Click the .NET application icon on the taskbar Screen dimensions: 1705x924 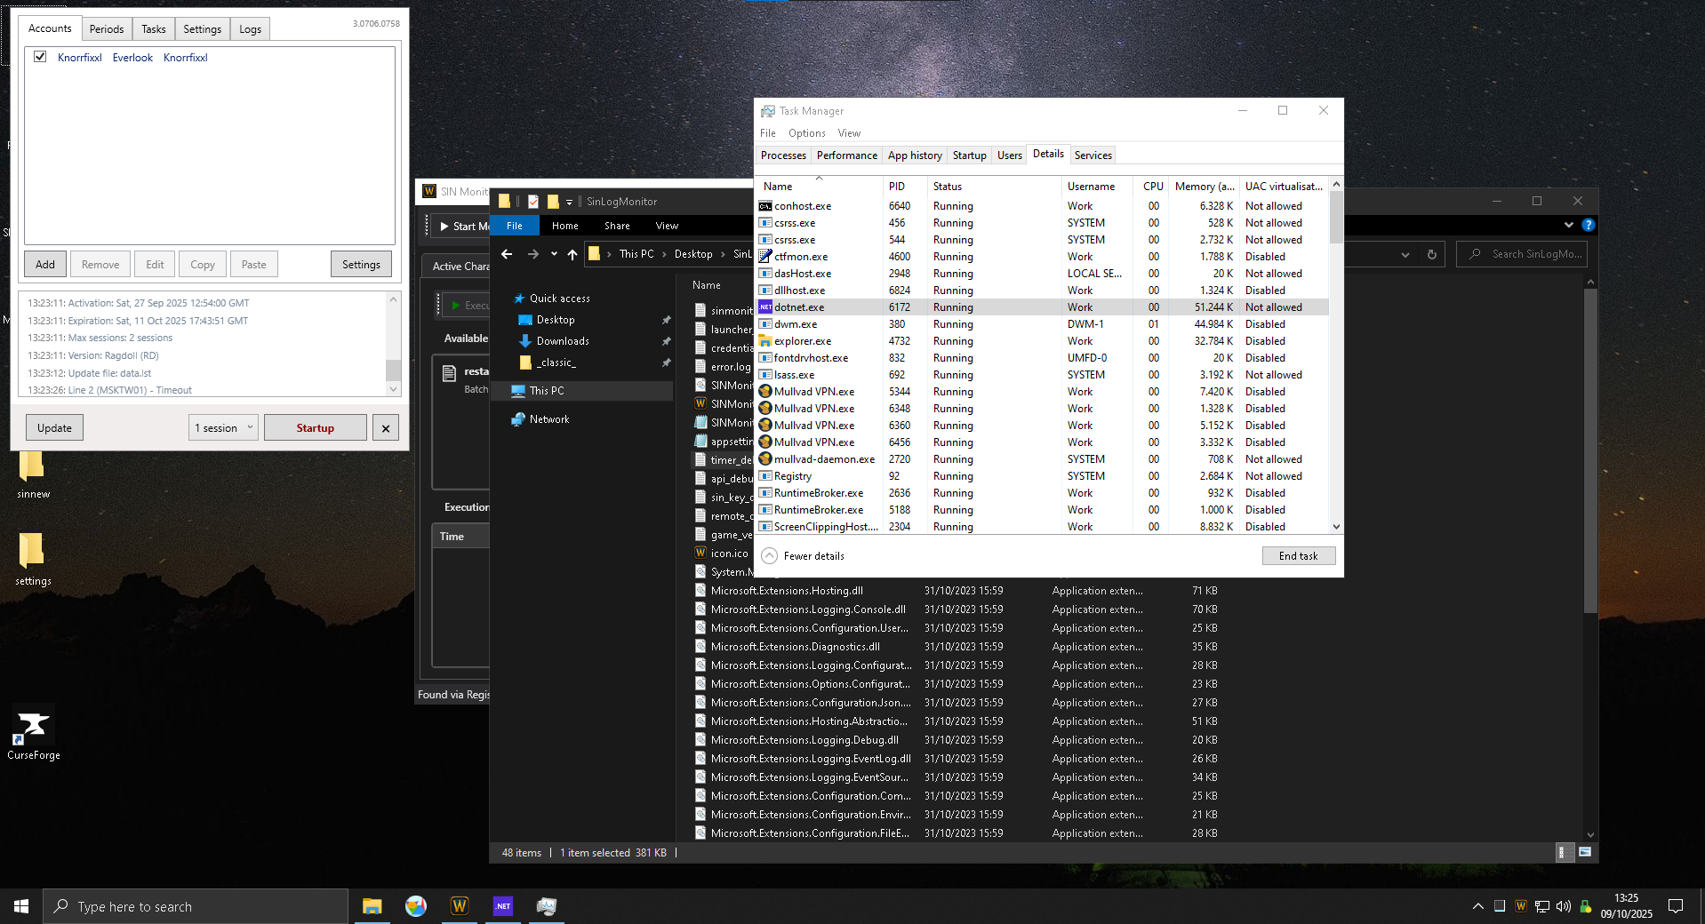[502, 906]
